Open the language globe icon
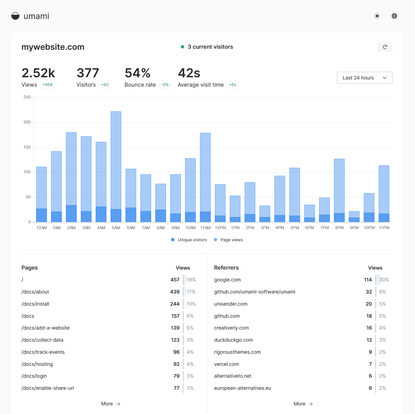Viewport: 415px width, 414px height. pyautogui.click(x=394, y=16)
